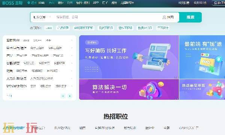
Task: Open the 公司 item in top navigation
Action: (70, 3)
